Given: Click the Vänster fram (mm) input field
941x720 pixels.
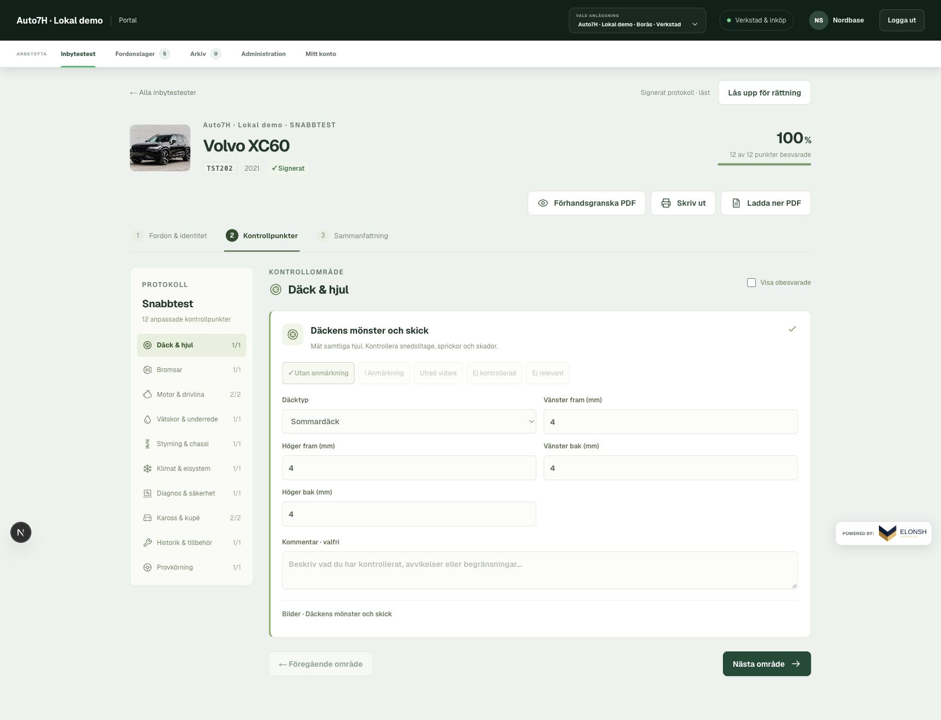Looking at the screenshot, I should (670, 421).
